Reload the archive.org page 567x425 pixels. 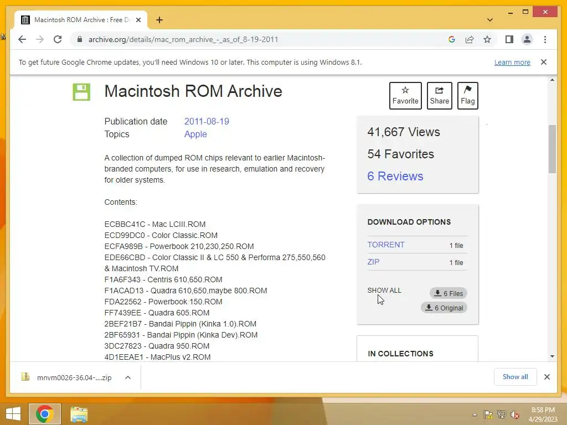58,39
